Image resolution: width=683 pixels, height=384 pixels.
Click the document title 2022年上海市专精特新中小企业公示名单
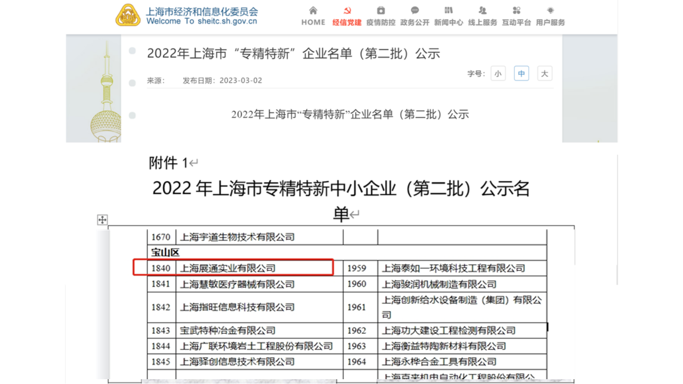[x=341, y=201]
